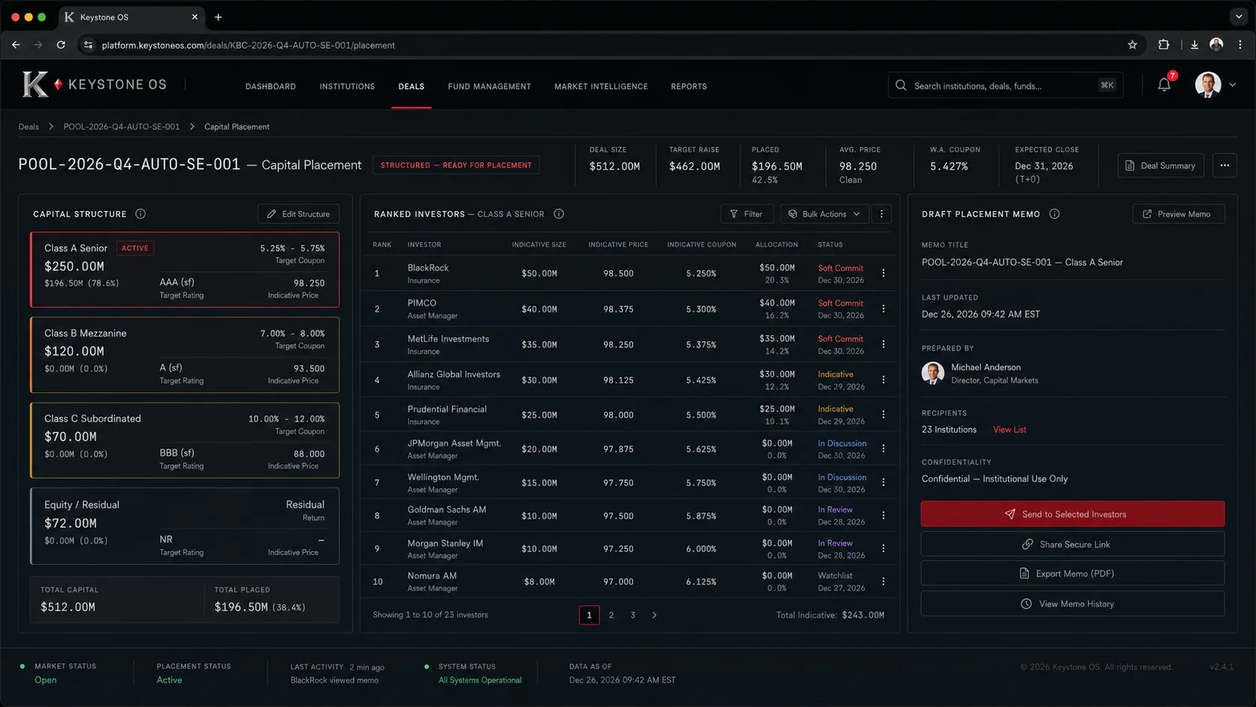Open the browser three-dot menu

click(1240, 45)
